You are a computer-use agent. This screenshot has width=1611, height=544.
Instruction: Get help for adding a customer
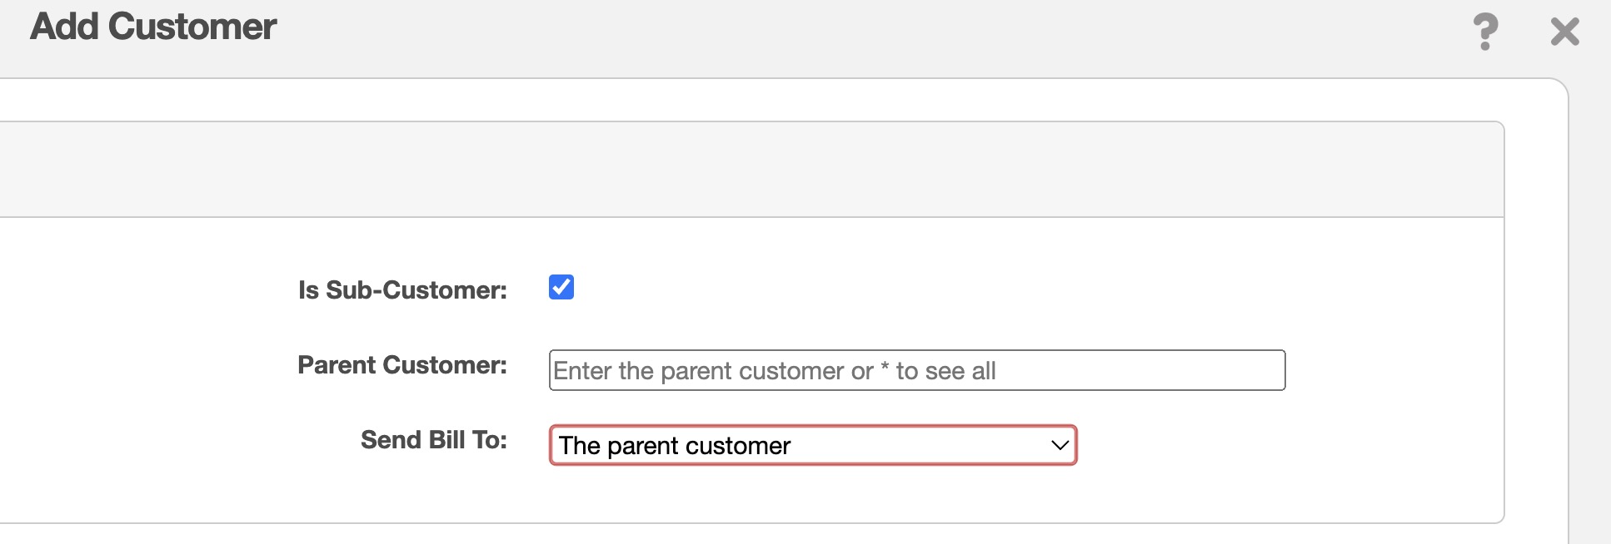[x=1485, y=32]
